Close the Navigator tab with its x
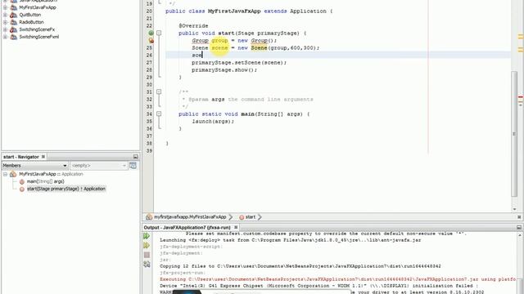Screen dimensions: 524x294 tap(43, 157)
